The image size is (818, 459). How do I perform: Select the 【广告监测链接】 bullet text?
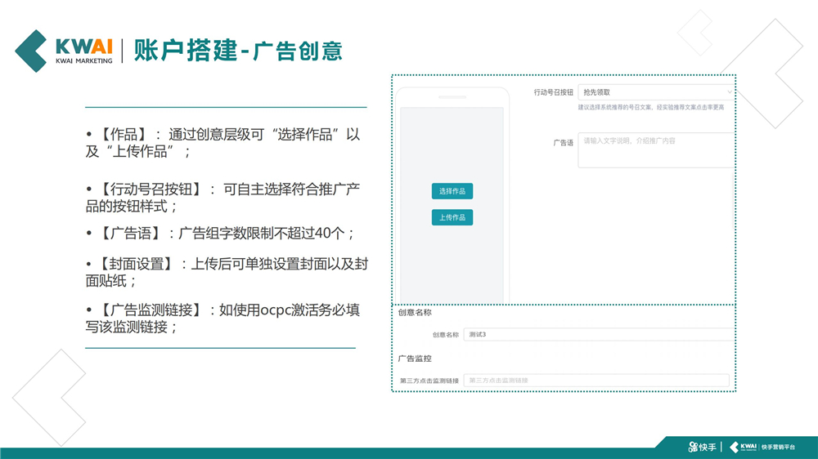tap(222, 319)
